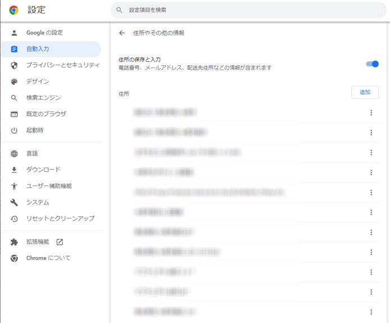
Task: Click the shield icon for プライバシーとセキュリティ
Action: pos(14,65)
